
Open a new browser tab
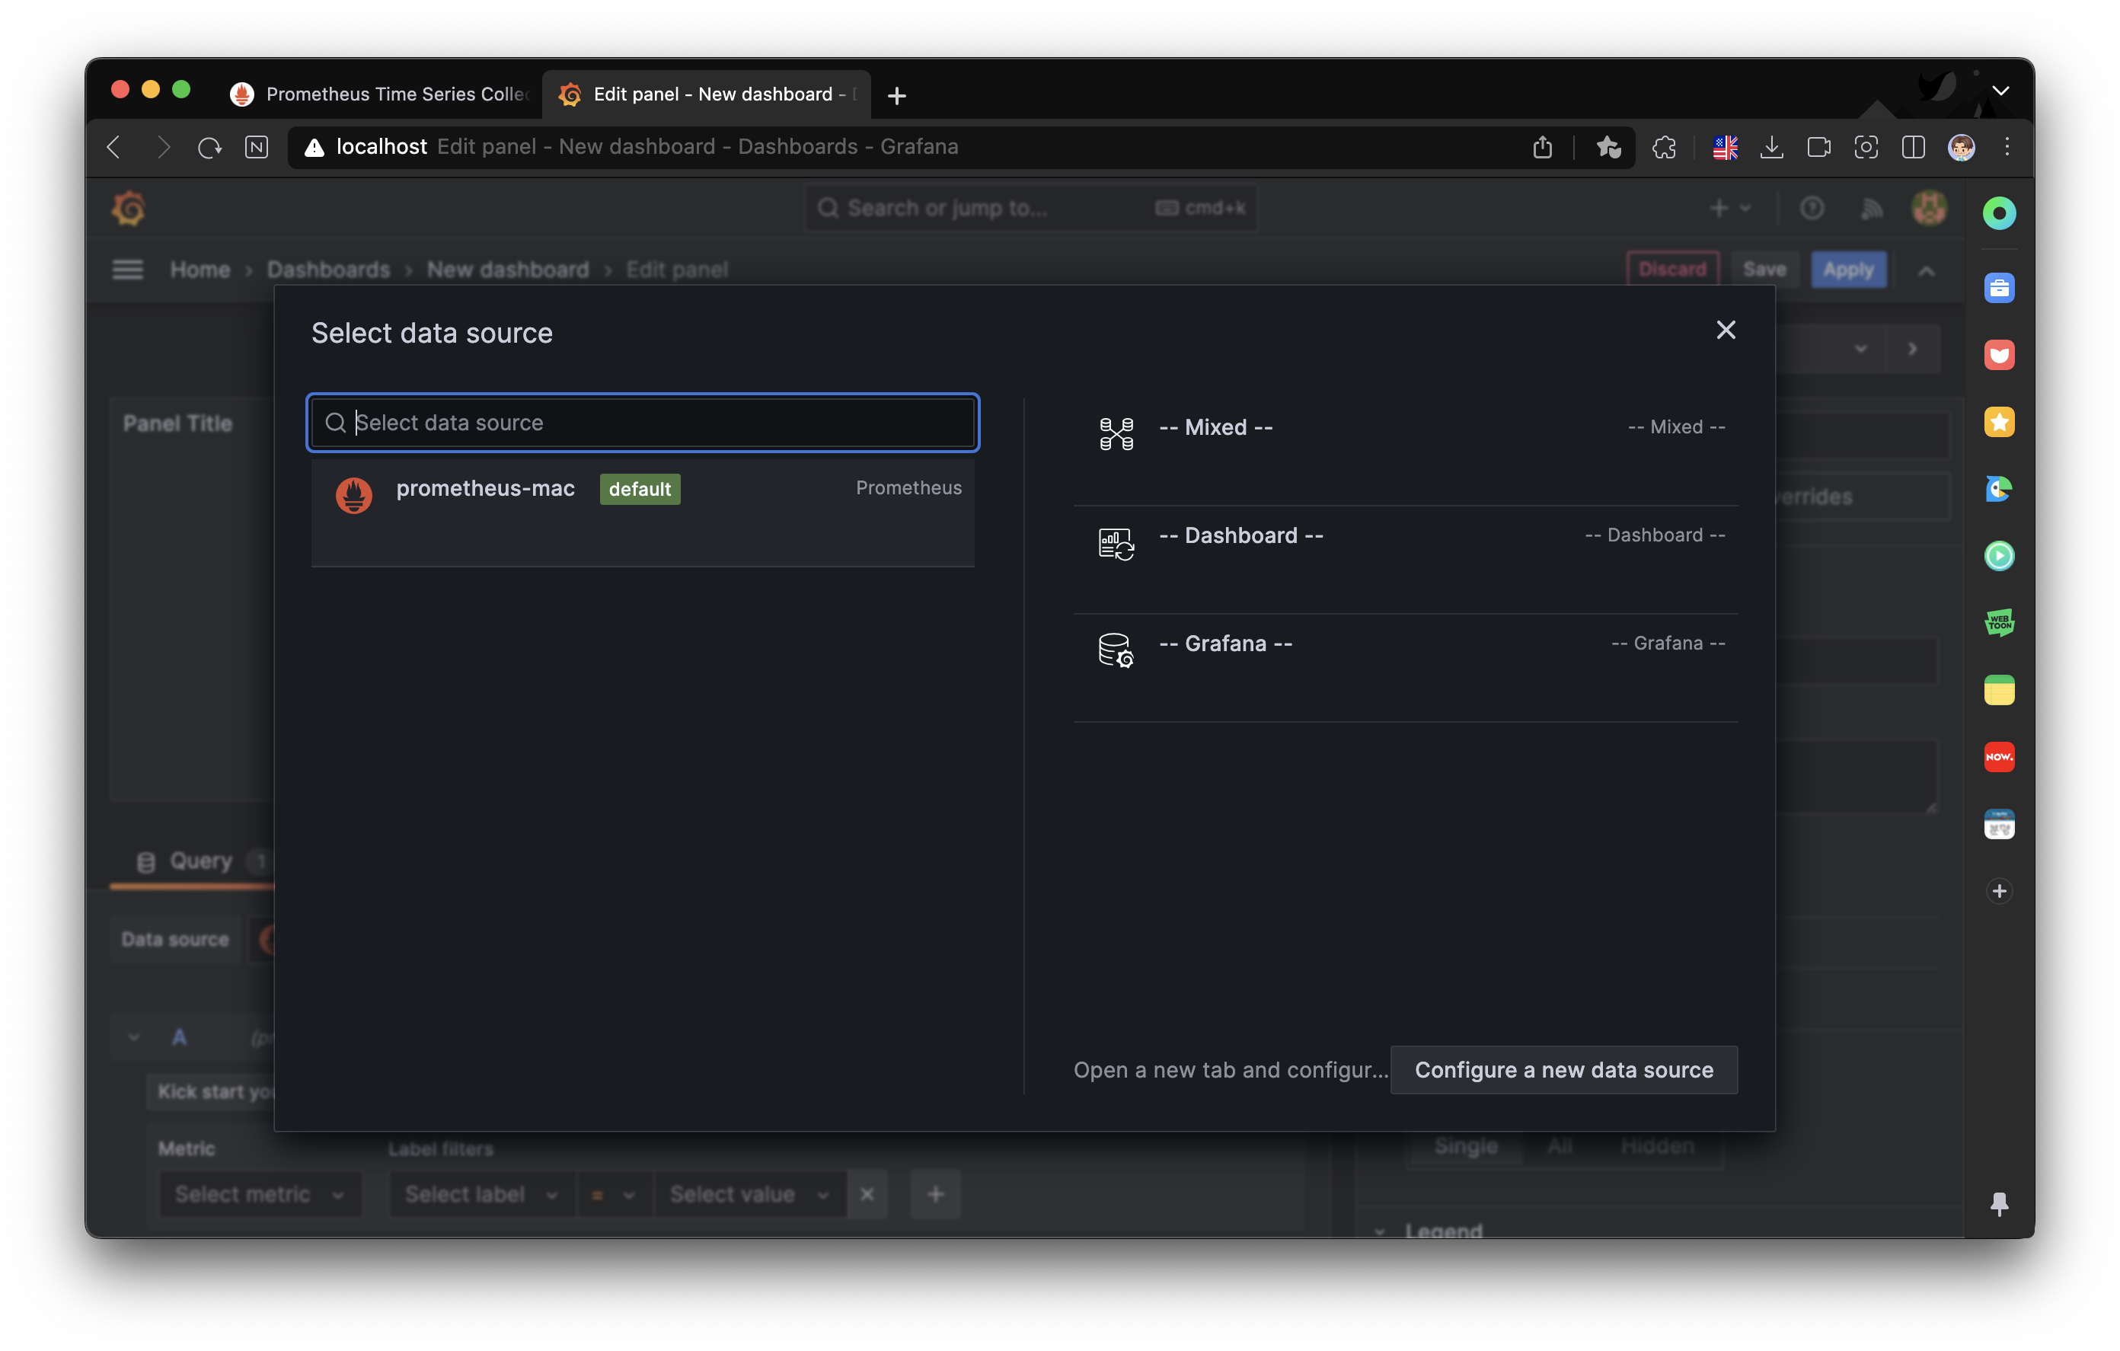896,95
